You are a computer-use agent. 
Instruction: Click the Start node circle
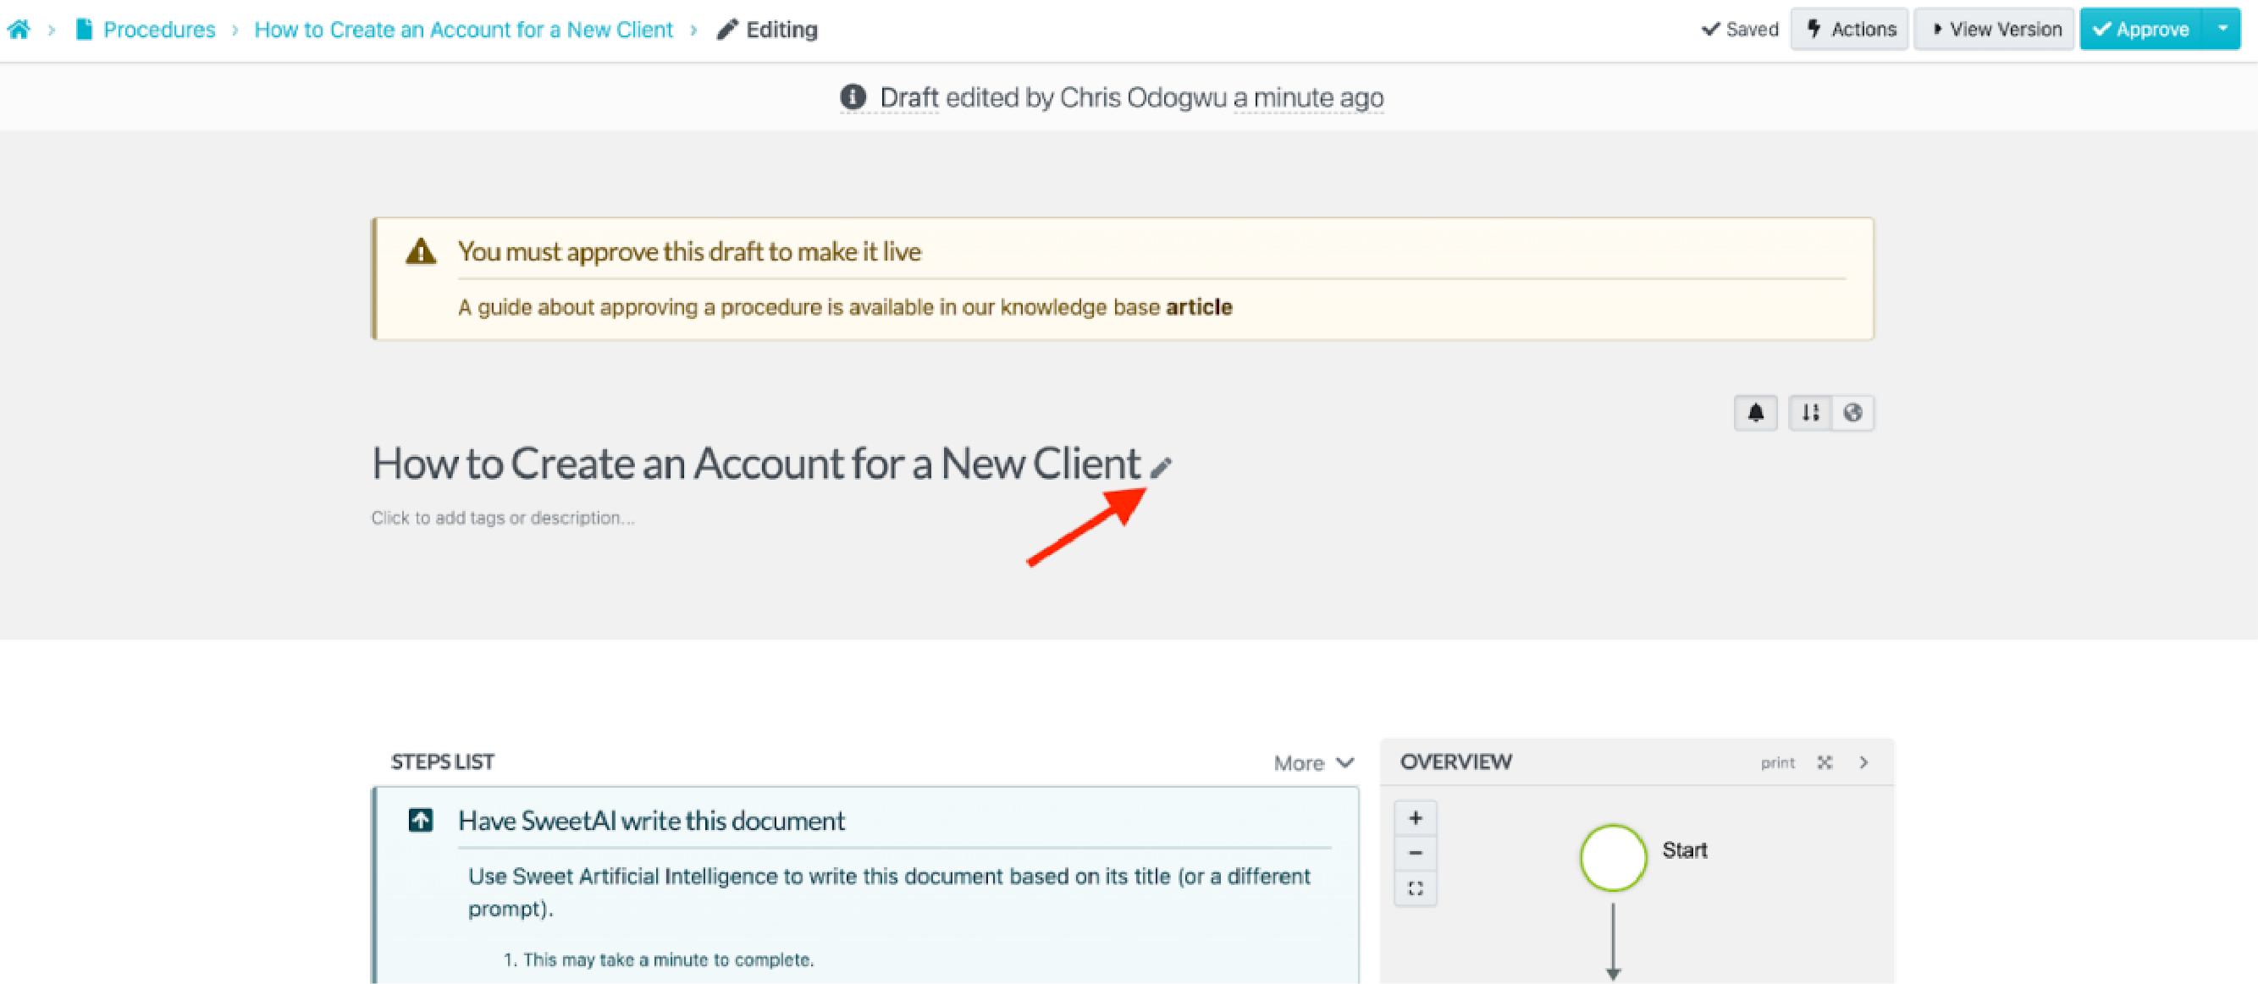(x=1613, y=858)
